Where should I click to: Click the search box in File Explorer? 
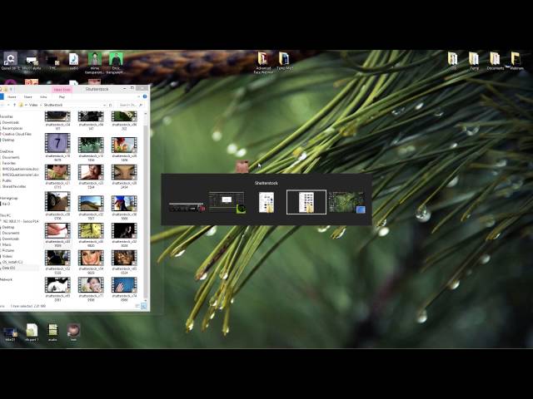coord(133,106)
